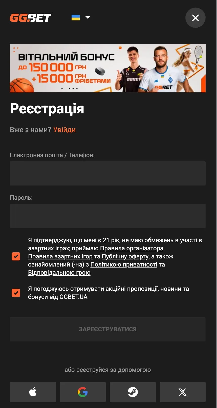217x408 pixels.
Task: Open the Публічну оферту document
Action: tap(125, 256)
